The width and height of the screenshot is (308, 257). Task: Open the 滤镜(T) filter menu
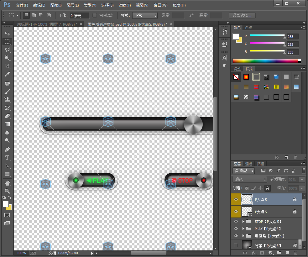pos(125,5)
